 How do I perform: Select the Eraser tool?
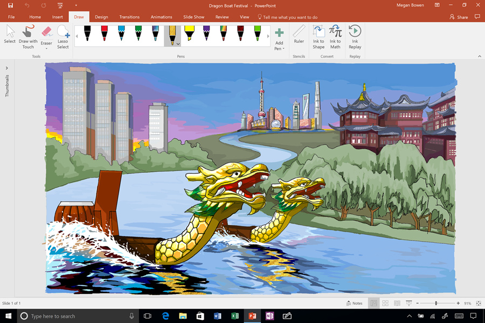46,34
